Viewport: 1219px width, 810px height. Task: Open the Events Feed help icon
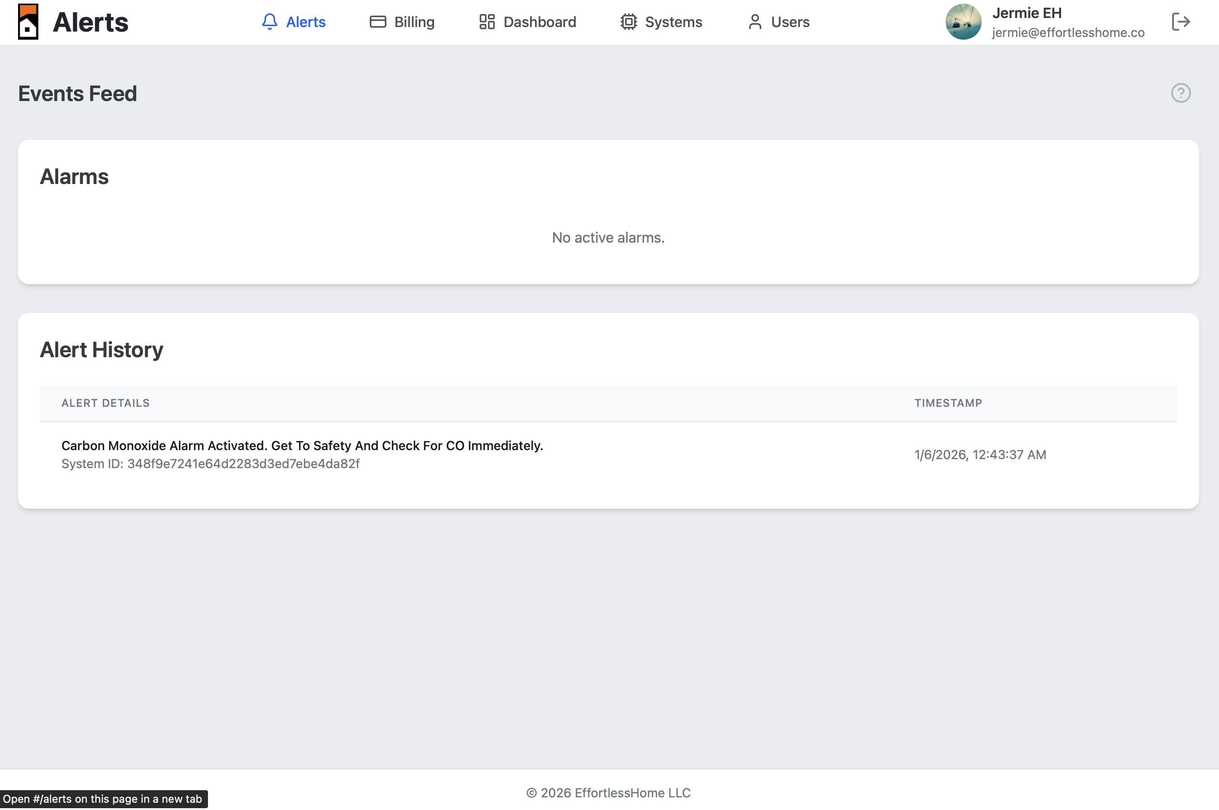pyautogui.click(x=1180, y=93)
